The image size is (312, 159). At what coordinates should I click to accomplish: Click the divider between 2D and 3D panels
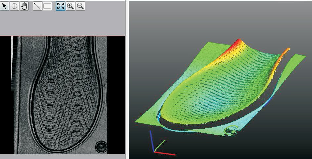127,79
